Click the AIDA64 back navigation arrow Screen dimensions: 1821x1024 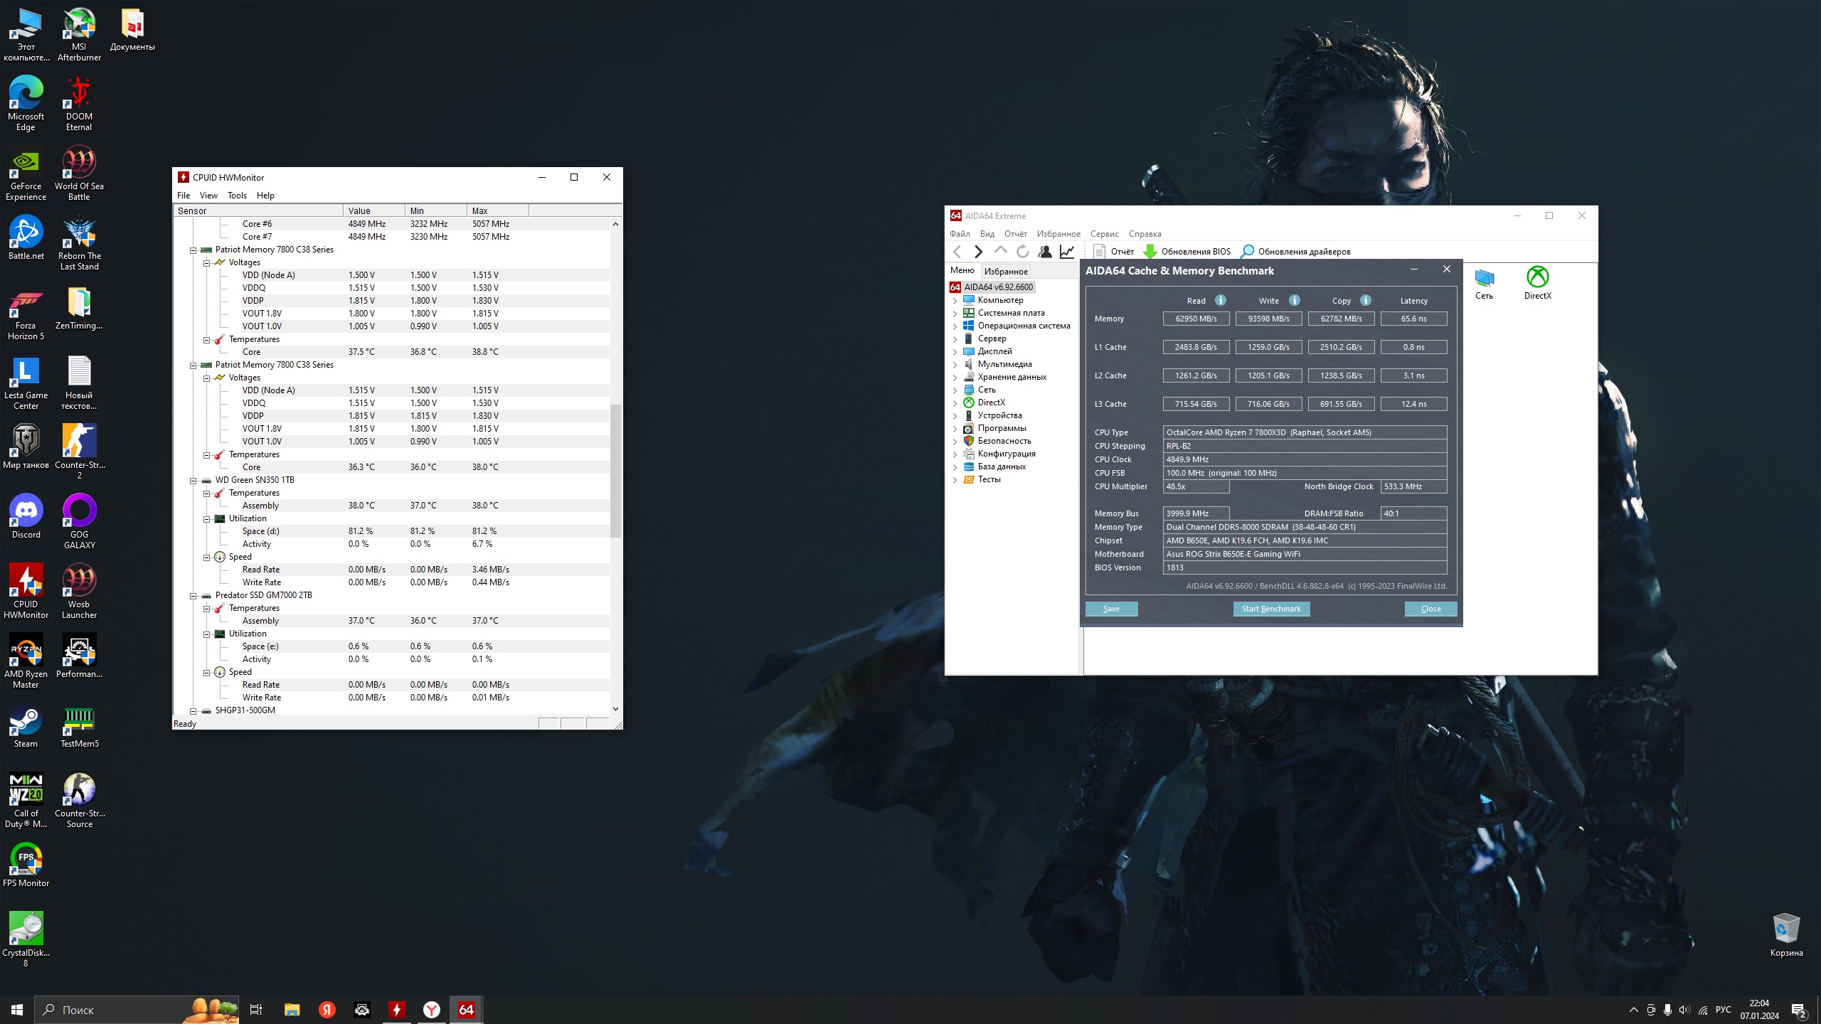pyautogui.click(x=957, y=252)
